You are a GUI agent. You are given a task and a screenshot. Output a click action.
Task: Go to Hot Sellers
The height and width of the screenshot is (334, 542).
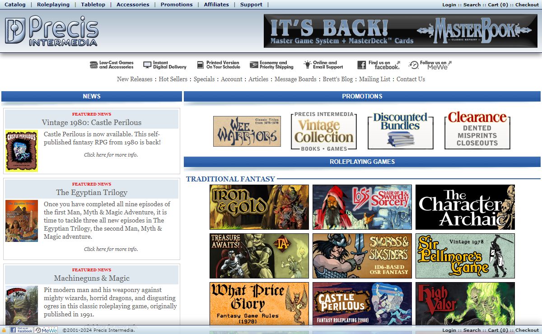click(173, 79)
